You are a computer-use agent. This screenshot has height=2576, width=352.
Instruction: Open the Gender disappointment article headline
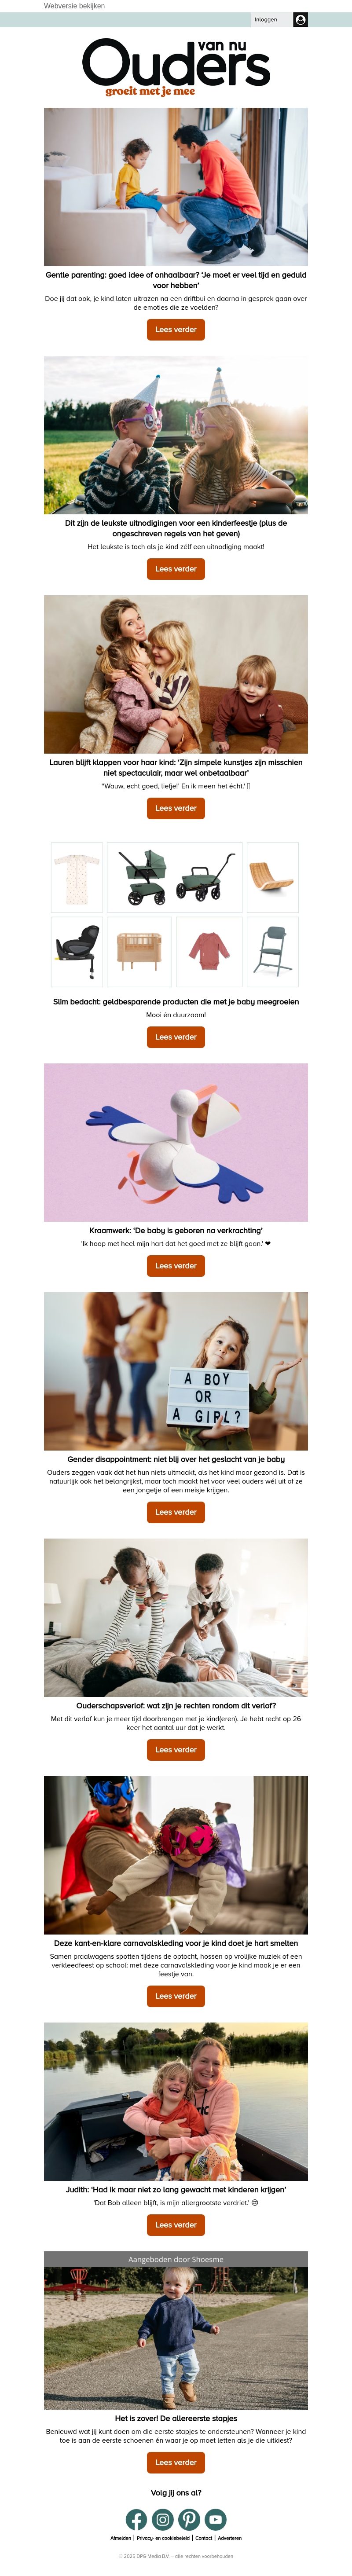pos(176,1459)
